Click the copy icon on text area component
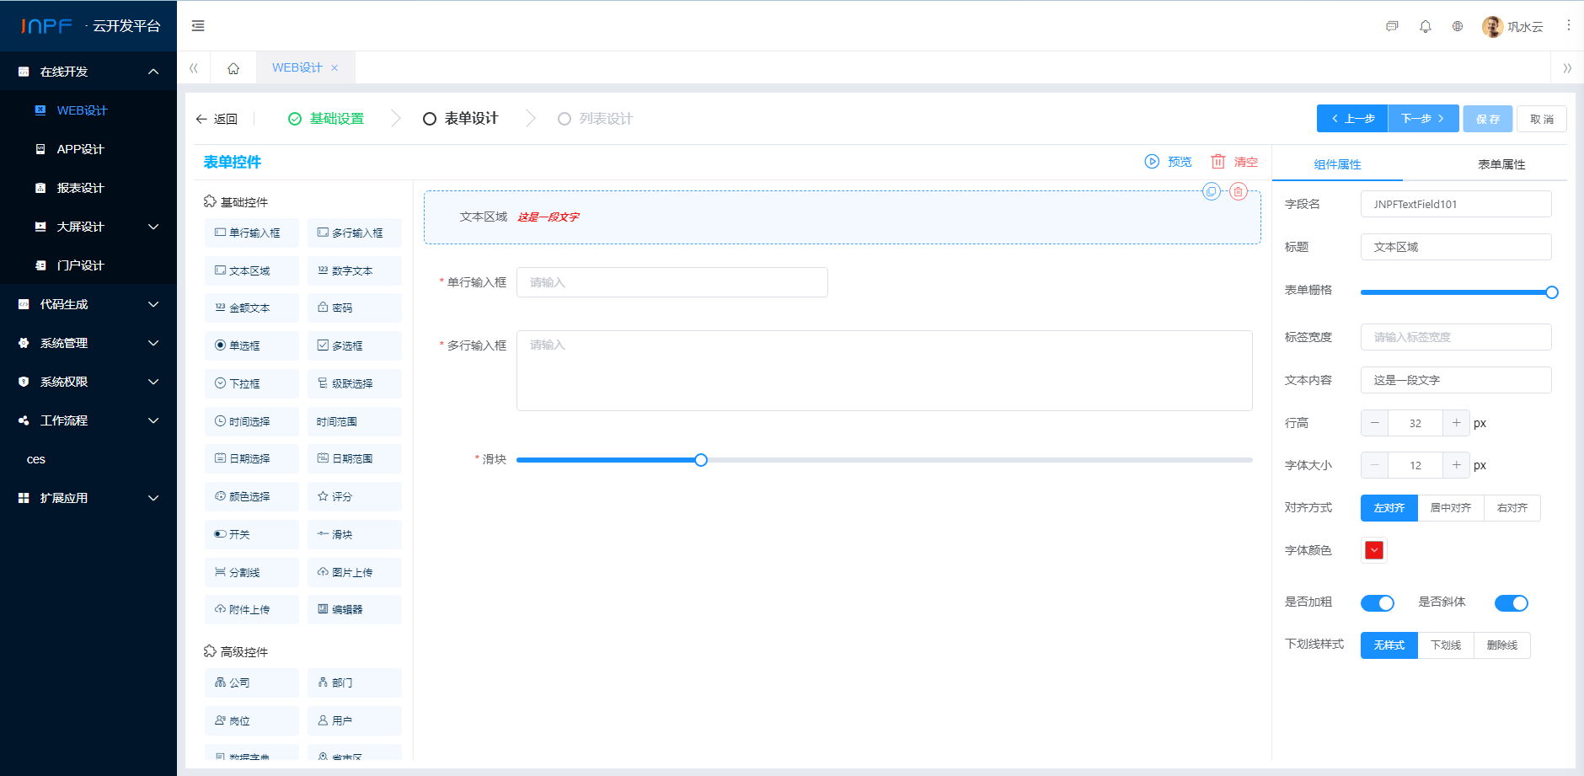 (x=1212, y=191)
